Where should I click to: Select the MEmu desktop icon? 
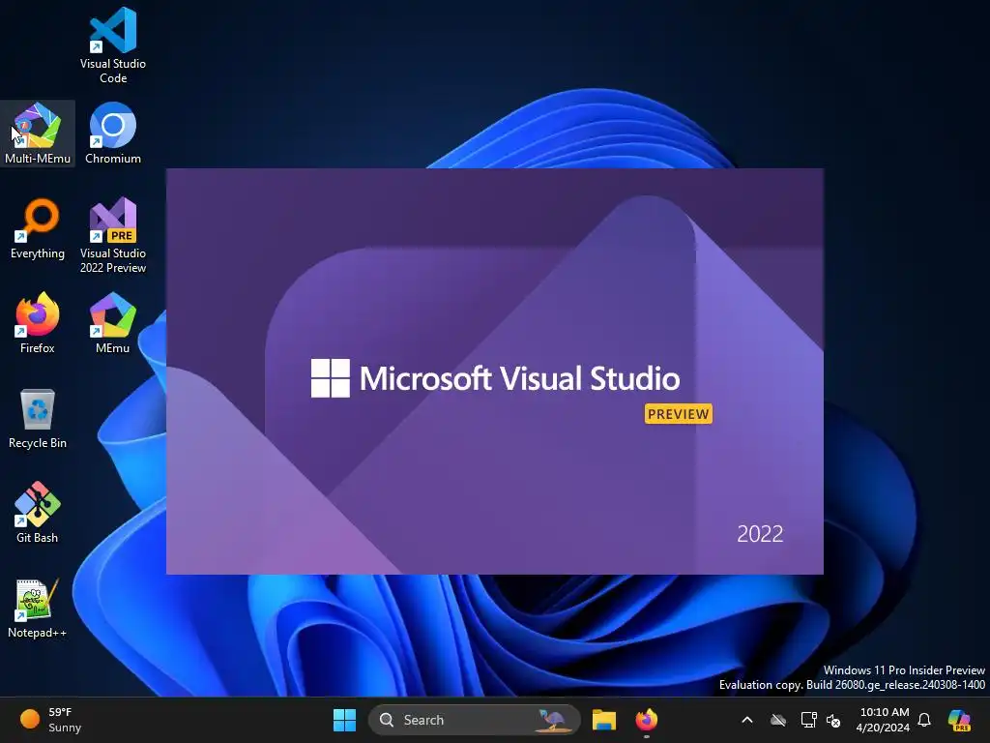tap(112, 323)
